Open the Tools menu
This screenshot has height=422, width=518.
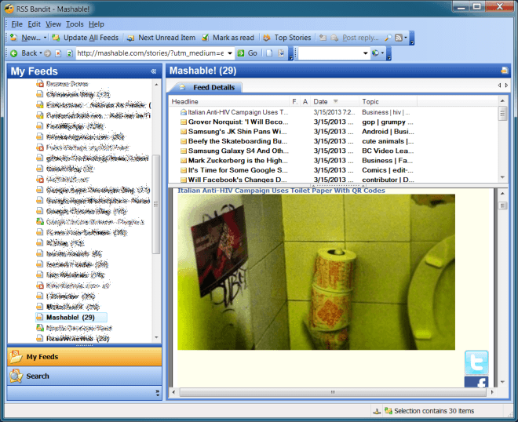pyautogui.click(x=75, y=24)
